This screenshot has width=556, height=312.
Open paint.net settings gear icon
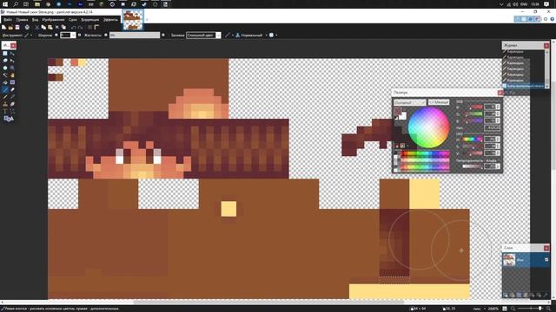click(x=546, y=19)
